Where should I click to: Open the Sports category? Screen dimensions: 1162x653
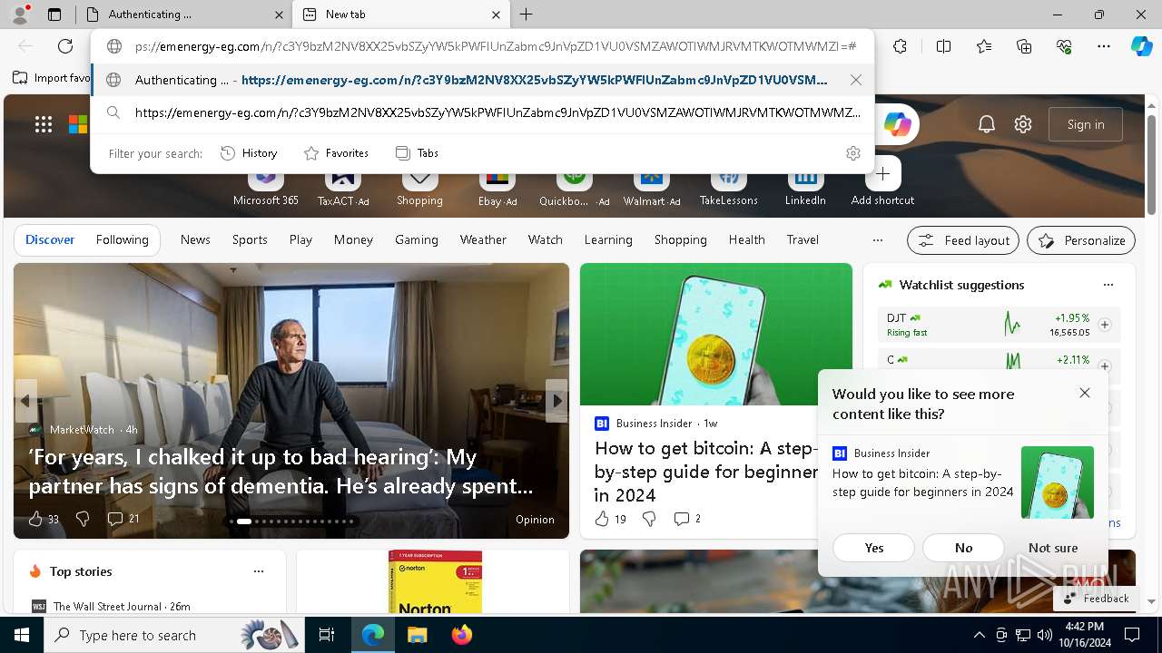[x=250, y=239]
